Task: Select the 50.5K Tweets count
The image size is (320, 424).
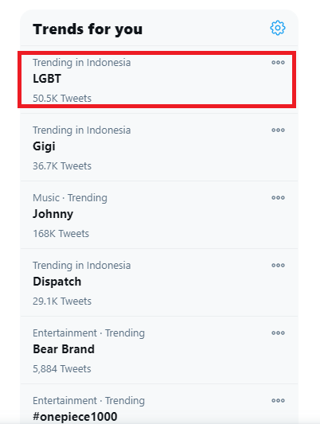Action: point(62,98)
